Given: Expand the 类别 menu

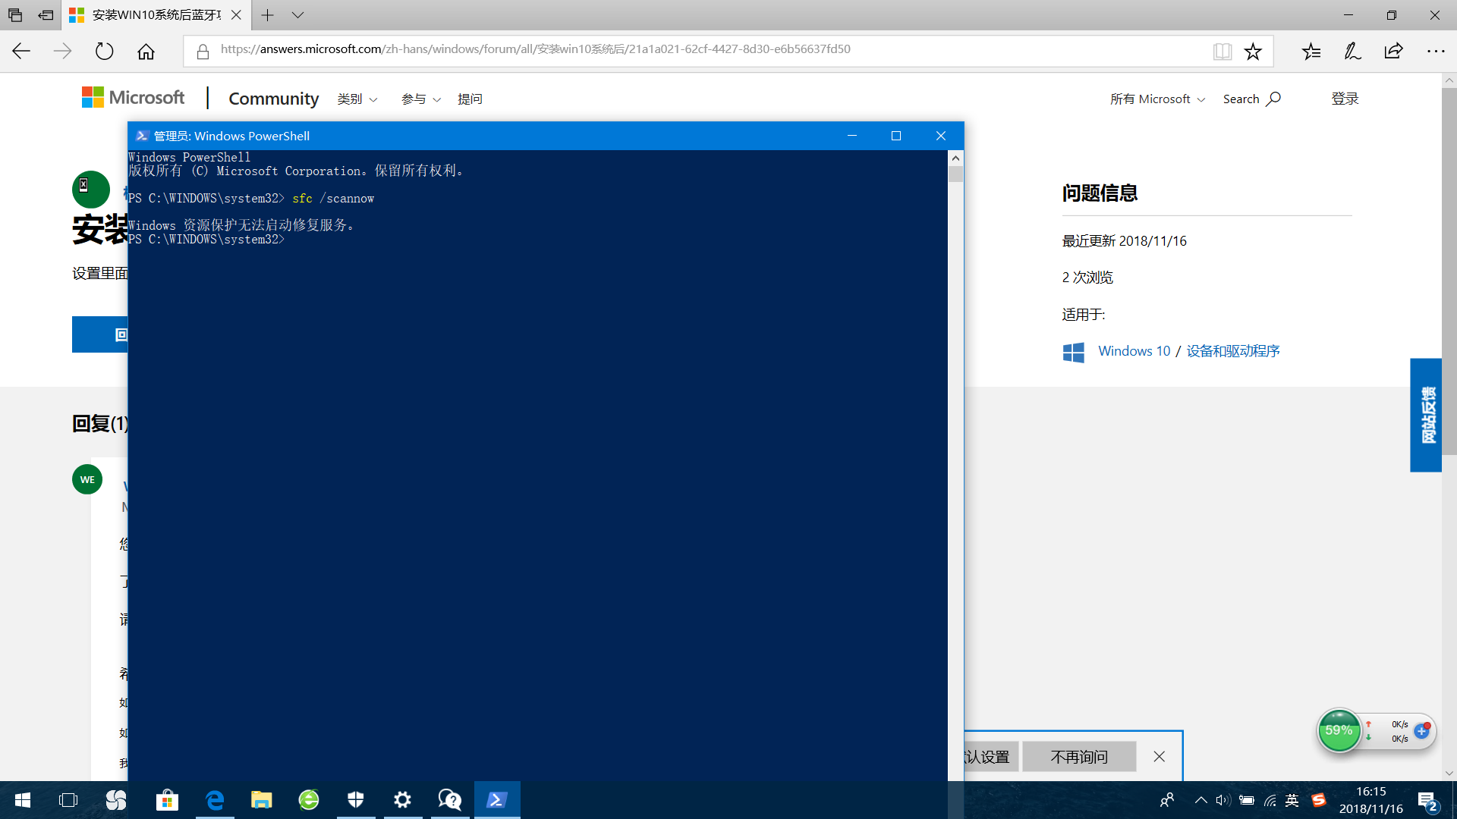Looking at the screenshot, I should point(357,99).
